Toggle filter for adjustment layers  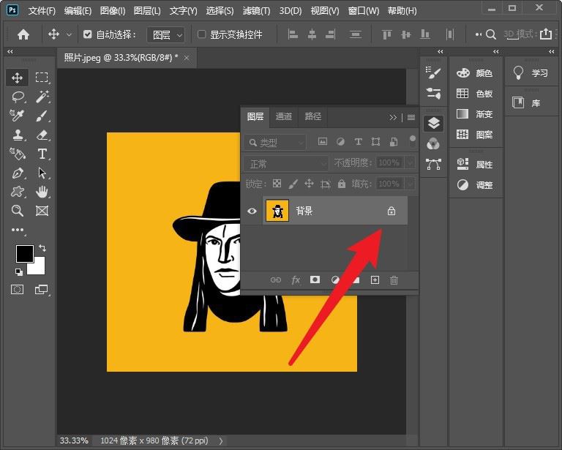click(340, 141)
